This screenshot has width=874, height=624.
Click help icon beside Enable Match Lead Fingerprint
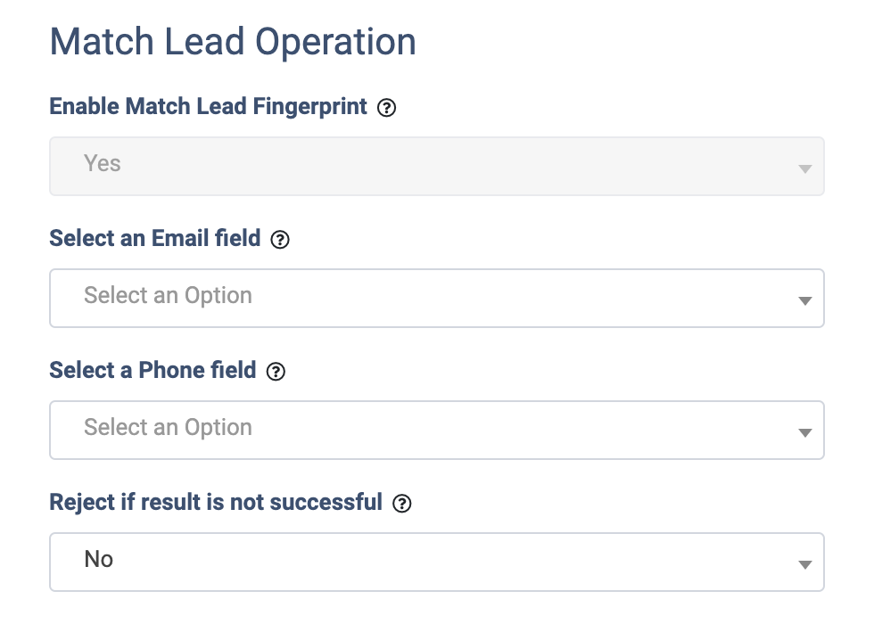pyautogui.click(x=386, y=108)
